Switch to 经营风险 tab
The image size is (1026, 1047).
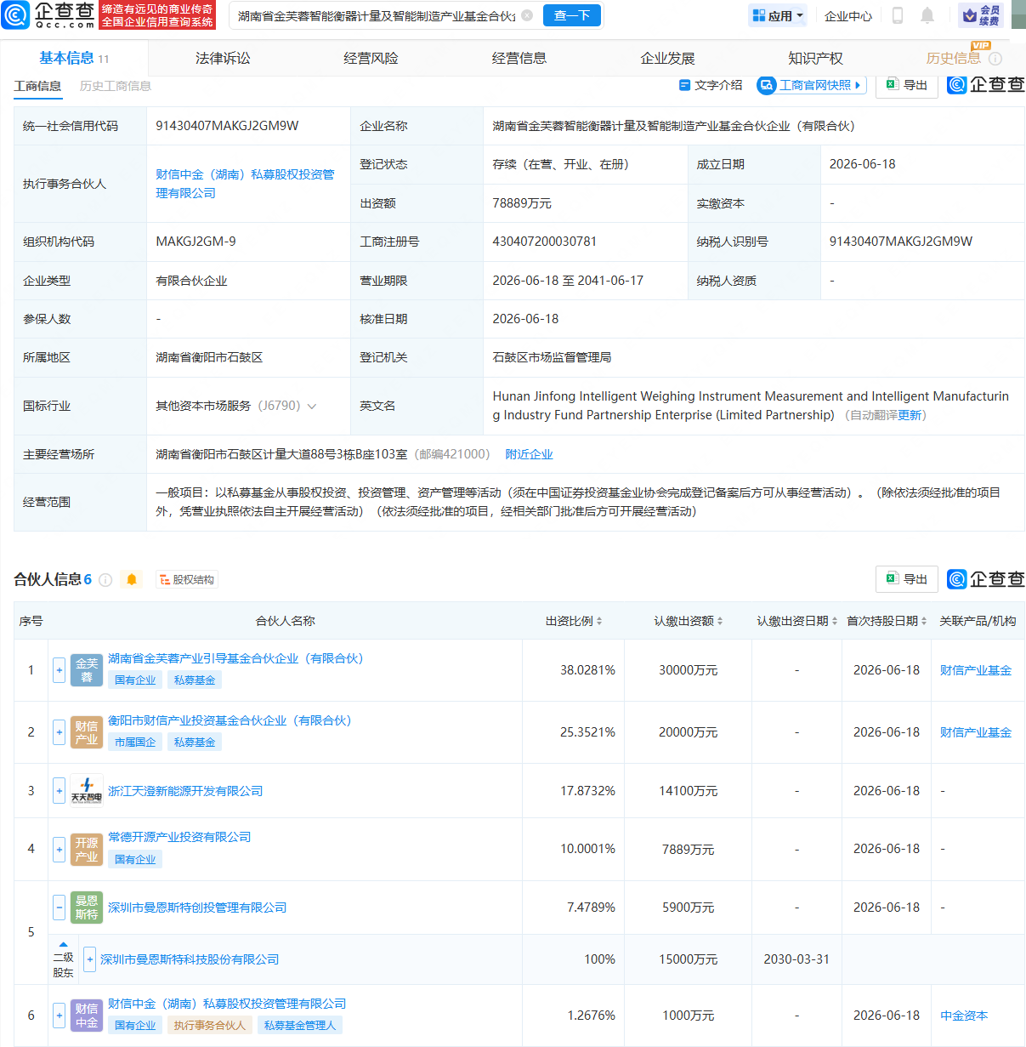(x=371, y=58)
